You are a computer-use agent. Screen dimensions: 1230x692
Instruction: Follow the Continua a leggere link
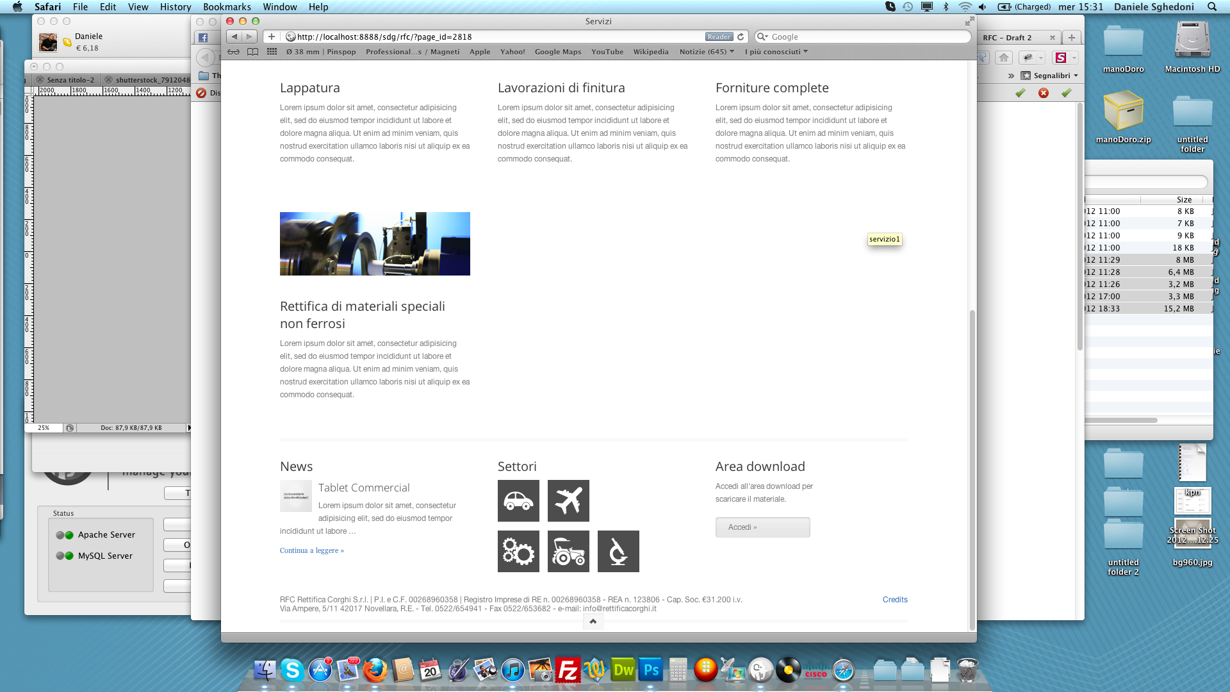point(311,550)
